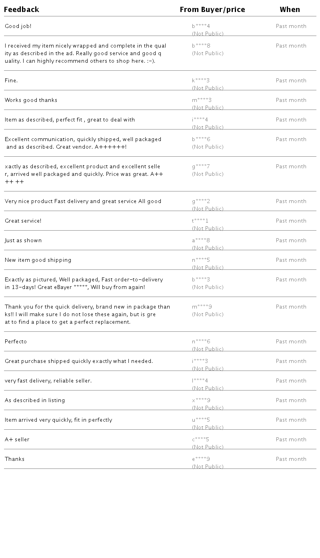The image size is (320, 558).
Task: Click the From Buyer/price column header
Action: [212, 10]
